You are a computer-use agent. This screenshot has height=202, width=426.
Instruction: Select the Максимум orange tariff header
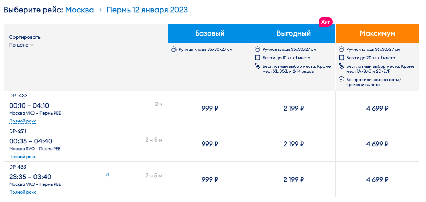377,33
